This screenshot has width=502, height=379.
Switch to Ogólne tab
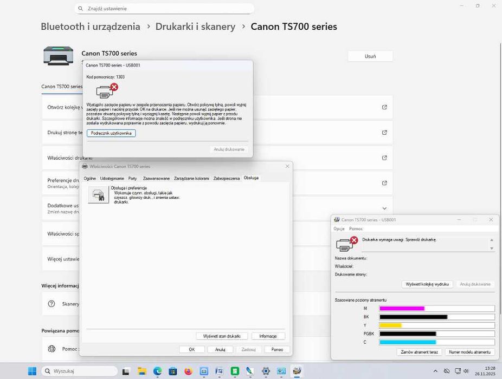89,179
